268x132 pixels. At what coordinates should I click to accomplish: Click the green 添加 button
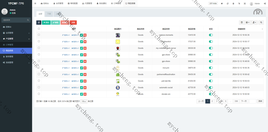[x=46, y=23]
